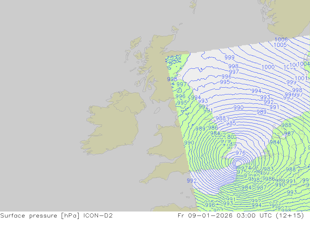310x227 pixels.
Task: Click the 1006 isobar label
Action: (x=281, y=40)
